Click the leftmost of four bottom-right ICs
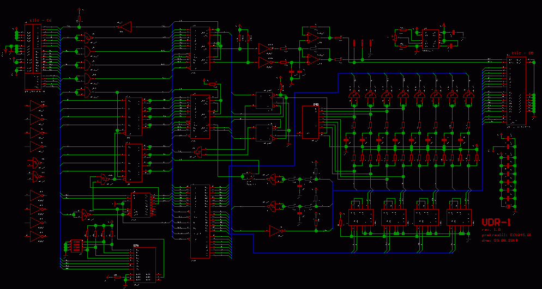This screenshot has height=289, width=542. tap(360, 217)
